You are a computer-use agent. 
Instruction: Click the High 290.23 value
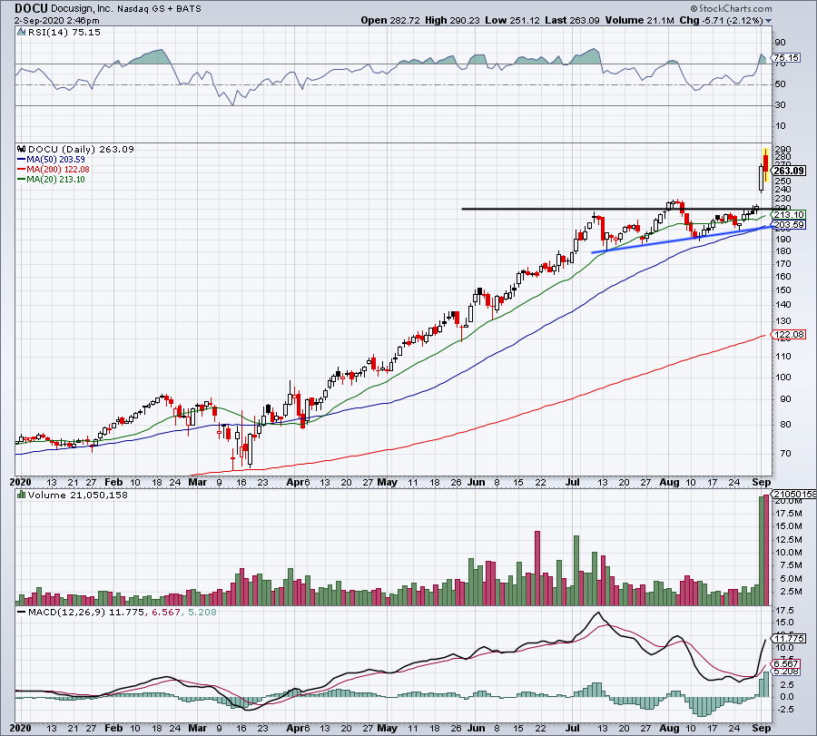click(x=452, y=20)
